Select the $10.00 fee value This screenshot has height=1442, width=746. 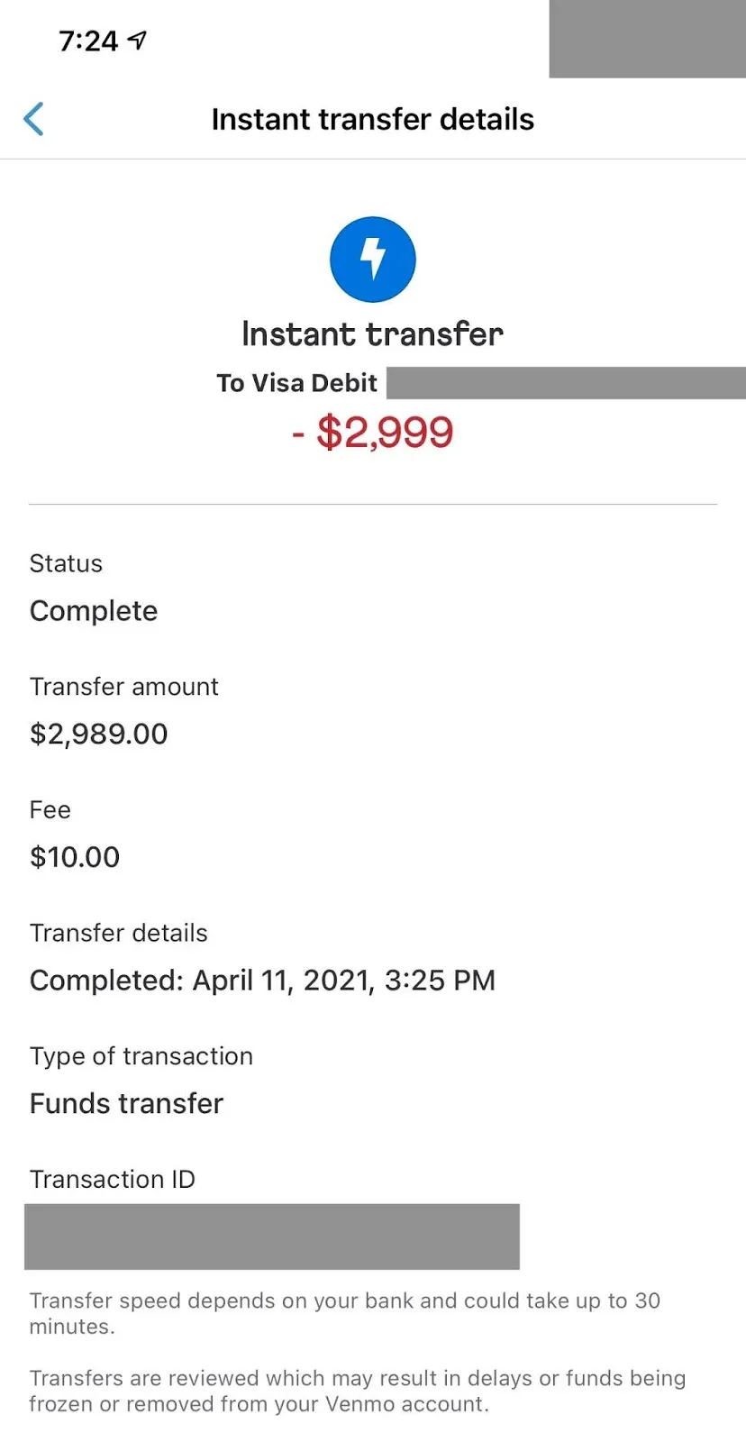75,857
